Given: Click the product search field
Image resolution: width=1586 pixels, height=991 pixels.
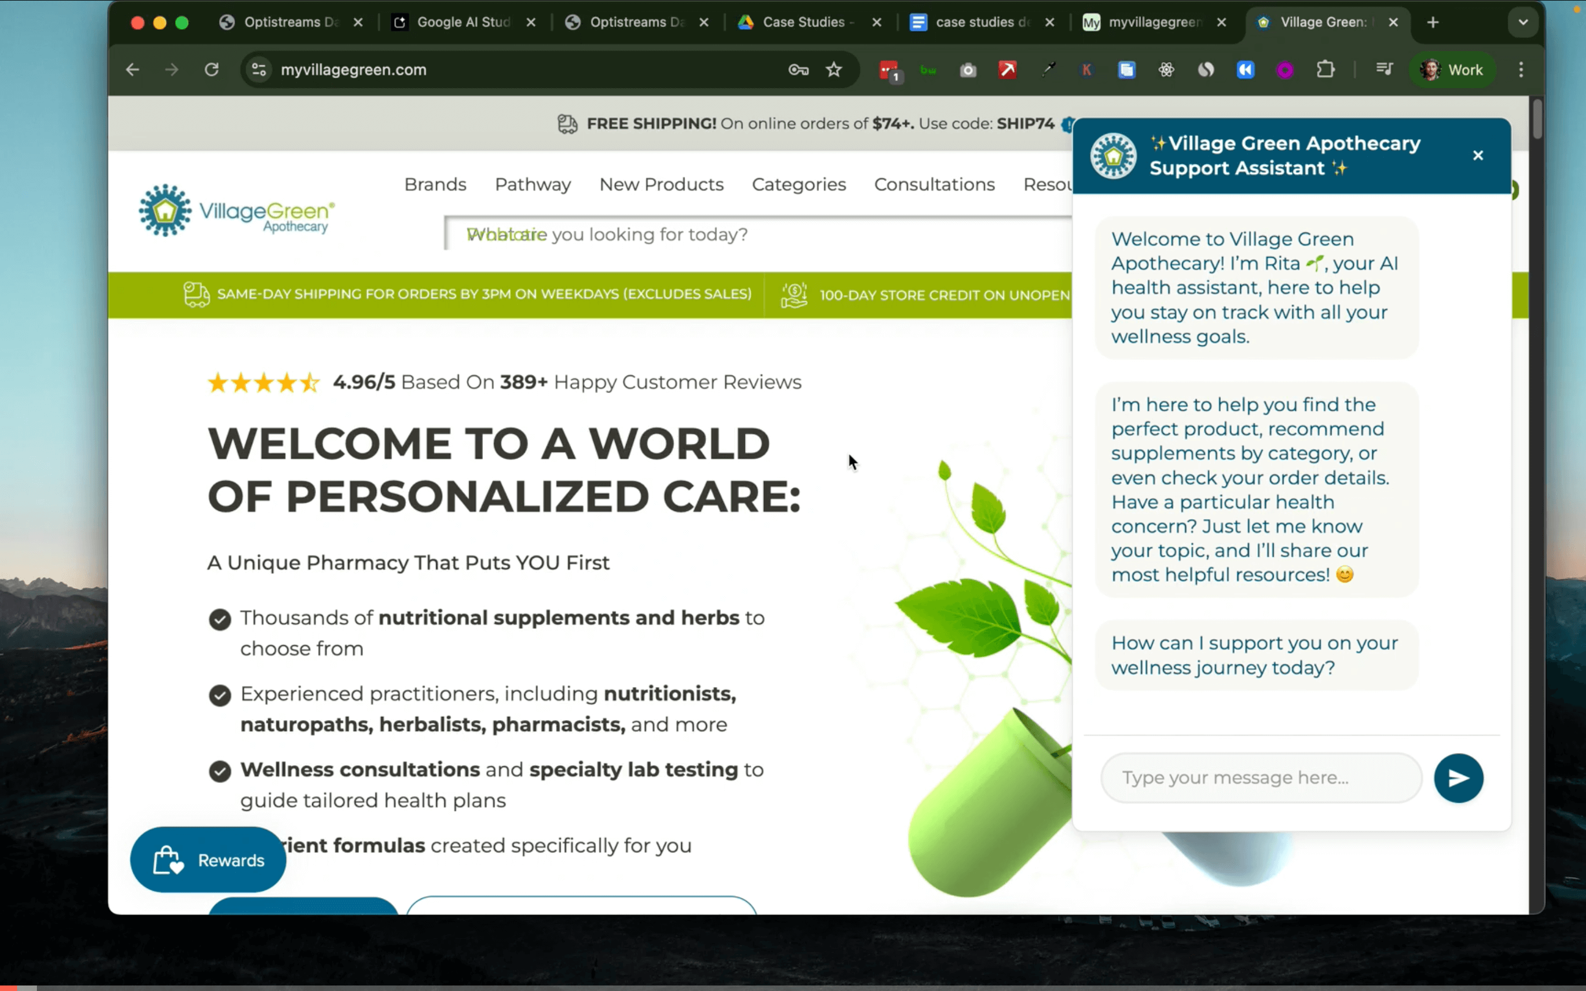Looking at the screenshot, I should tap(758, 233).
